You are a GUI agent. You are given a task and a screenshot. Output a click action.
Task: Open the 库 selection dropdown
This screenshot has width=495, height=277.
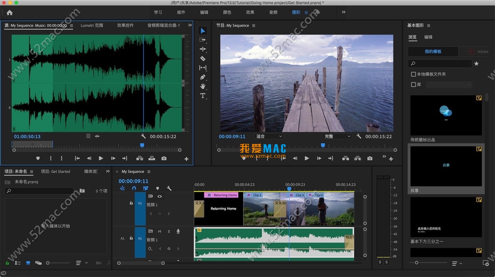(x=449, y=85)
